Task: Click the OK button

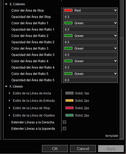Action: click(55, 149)
